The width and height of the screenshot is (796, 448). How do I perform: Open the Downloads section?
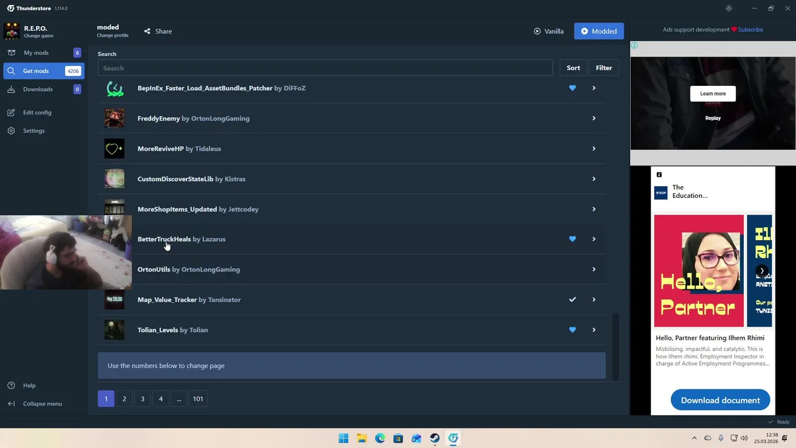point(43,89)
